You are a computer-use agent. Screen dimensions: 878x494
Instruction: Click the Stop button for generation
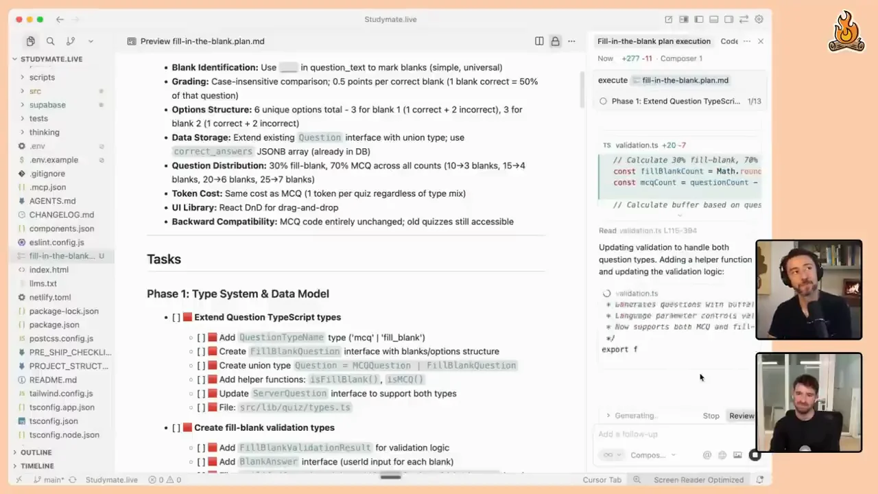click(711, 416)
